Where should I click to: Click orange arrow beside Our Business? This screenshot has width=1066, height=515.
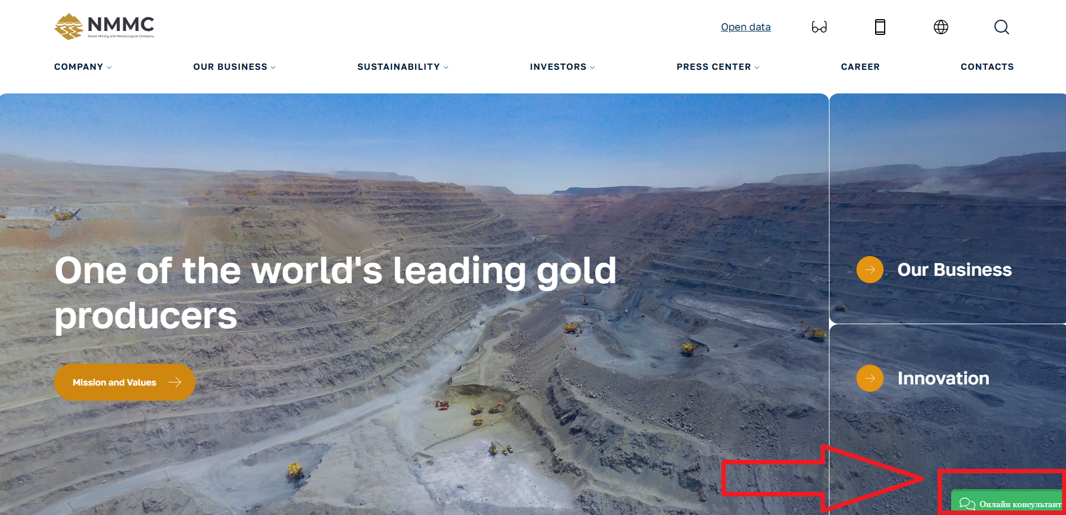870,270
